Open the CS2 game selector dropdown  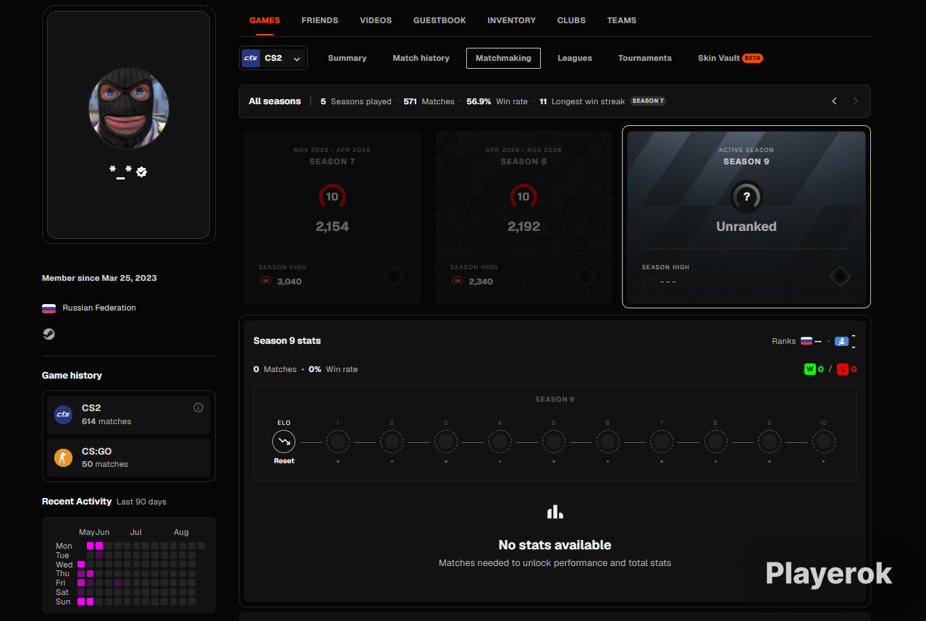pos(273,58)
